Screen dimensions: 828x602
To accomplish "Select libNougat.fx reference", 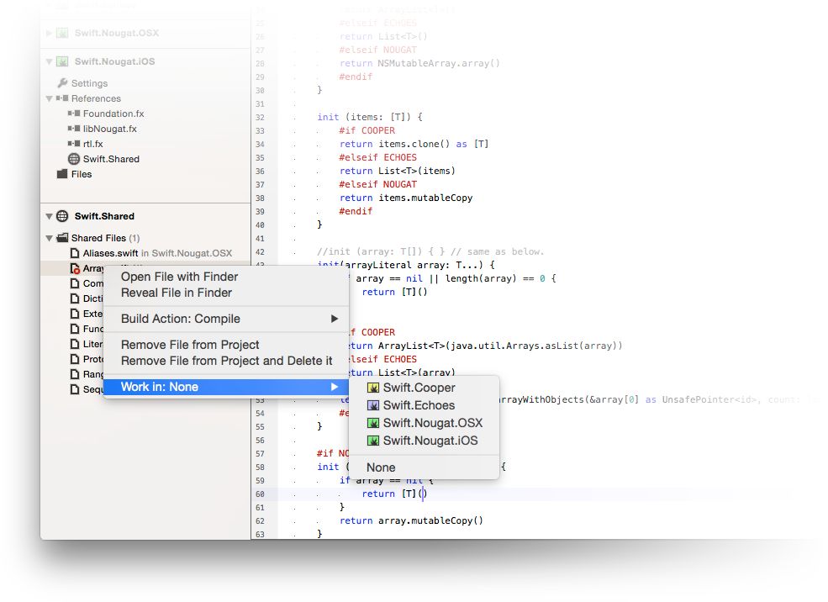I will point(110,129).
